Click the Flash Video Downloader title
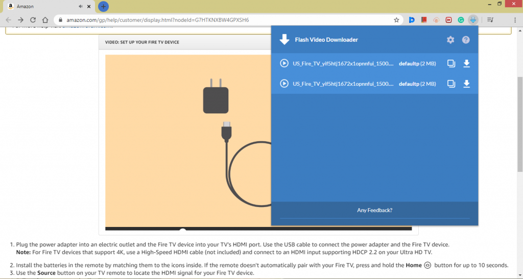This screenshot has height=279, width=523. [x=326, y=40]
